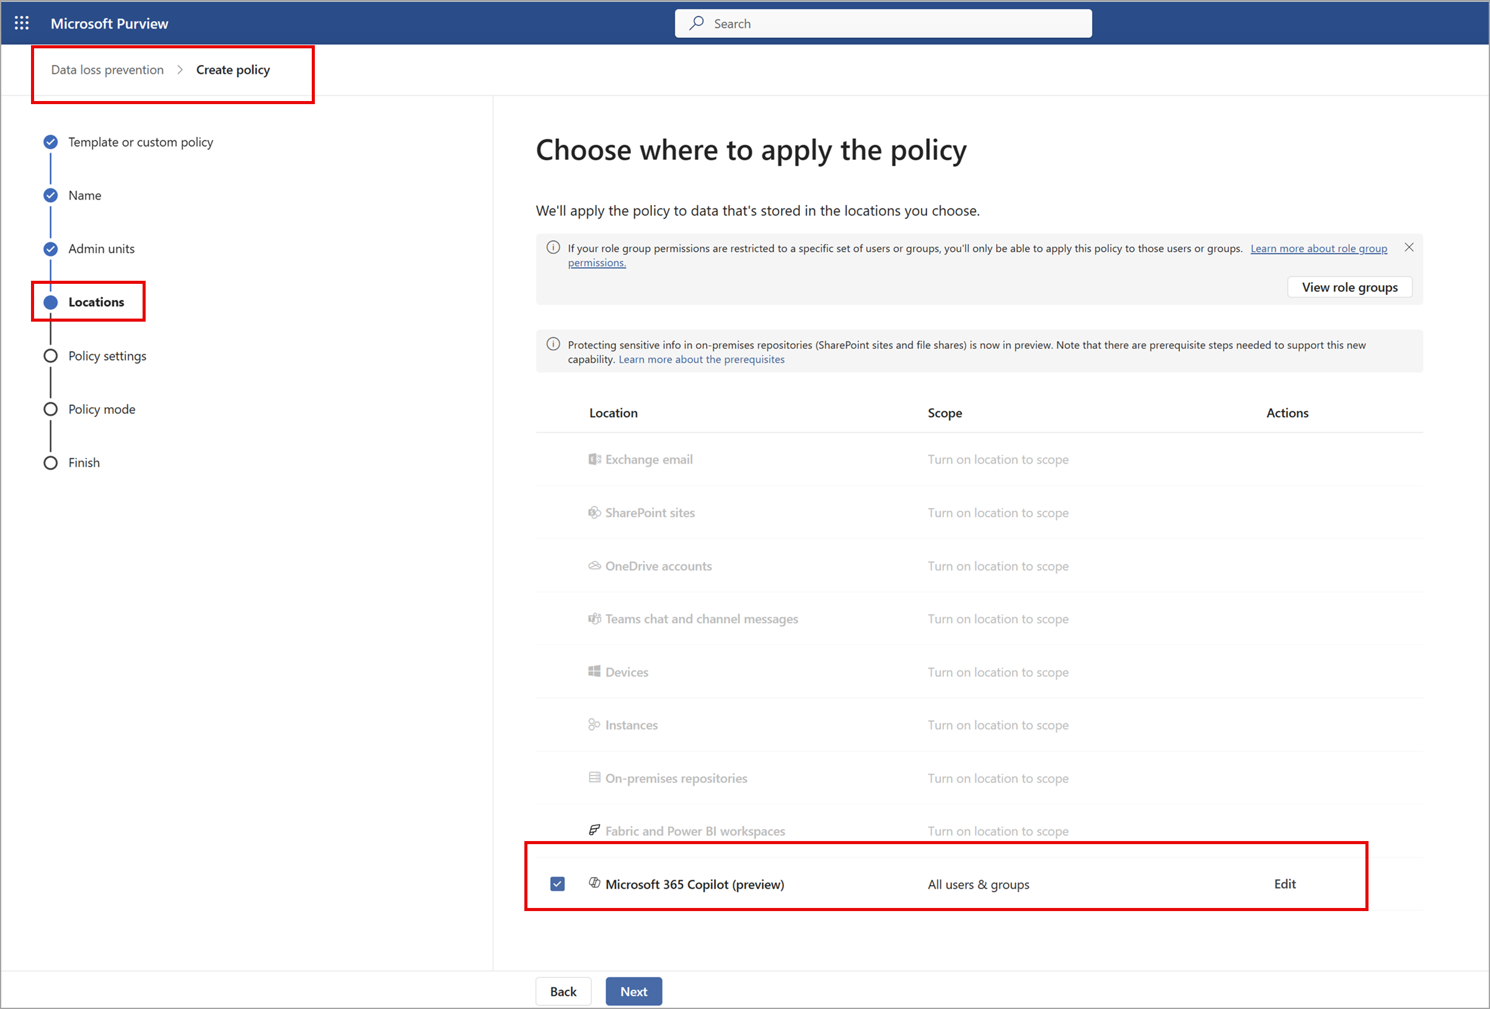This screenshot has height=1009, width=1490.
Task: Click the OneDrive accounts location icon
Action: 590,565
